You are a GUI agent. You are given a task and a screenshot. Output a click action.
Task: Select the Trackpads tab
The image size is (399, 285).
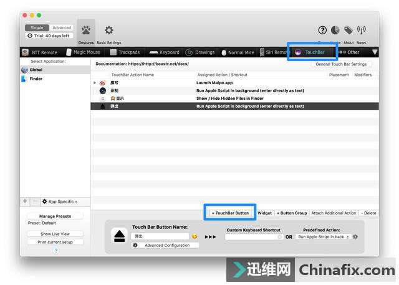pos(125,52)
